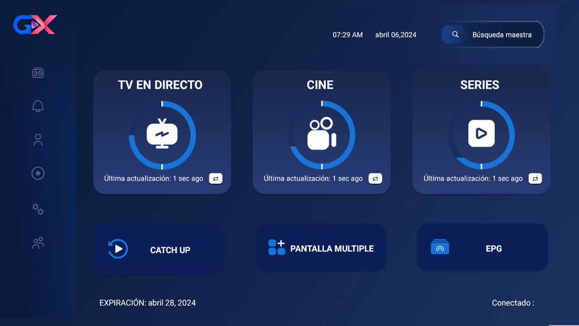Open the user profile sidebar icon
The height and width of the screenshot is (326, 579).
[x=38, y=140]
